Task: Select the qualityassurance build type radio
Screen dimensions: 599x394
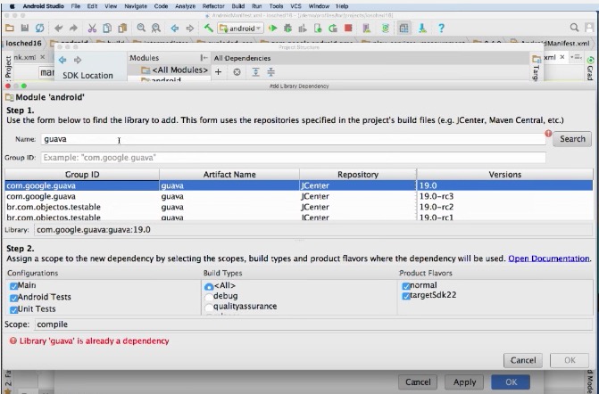Action: pyautogui.click(x=209, y=307)
